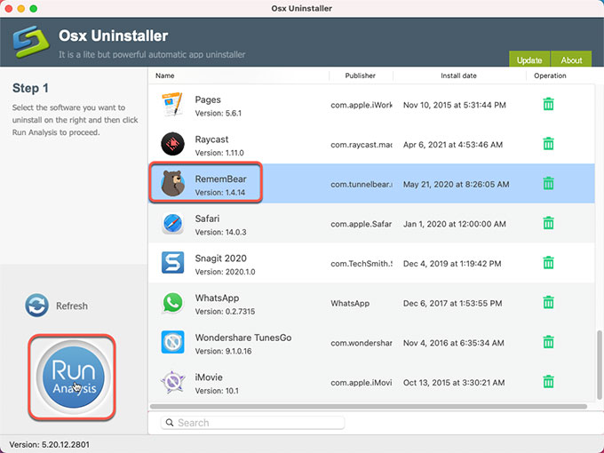Click the Refresh circular arrows icon
This screenshot has width=604, height=453.
pyautogui.click(x=37, y=306)
